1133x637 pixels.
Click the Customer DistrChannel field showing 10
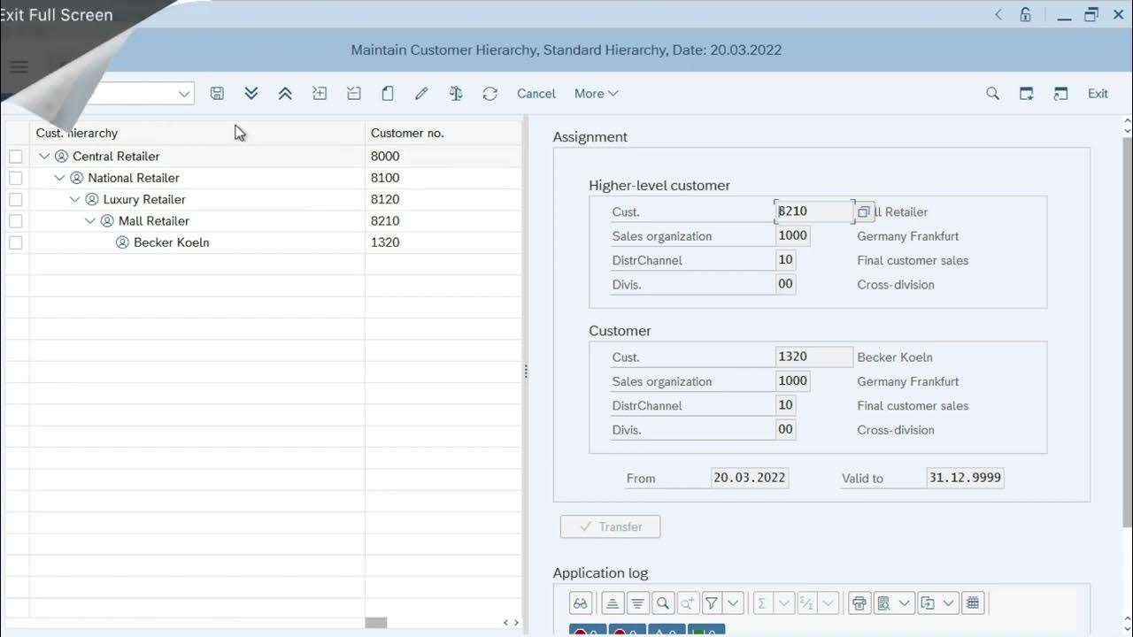point(785,405)
